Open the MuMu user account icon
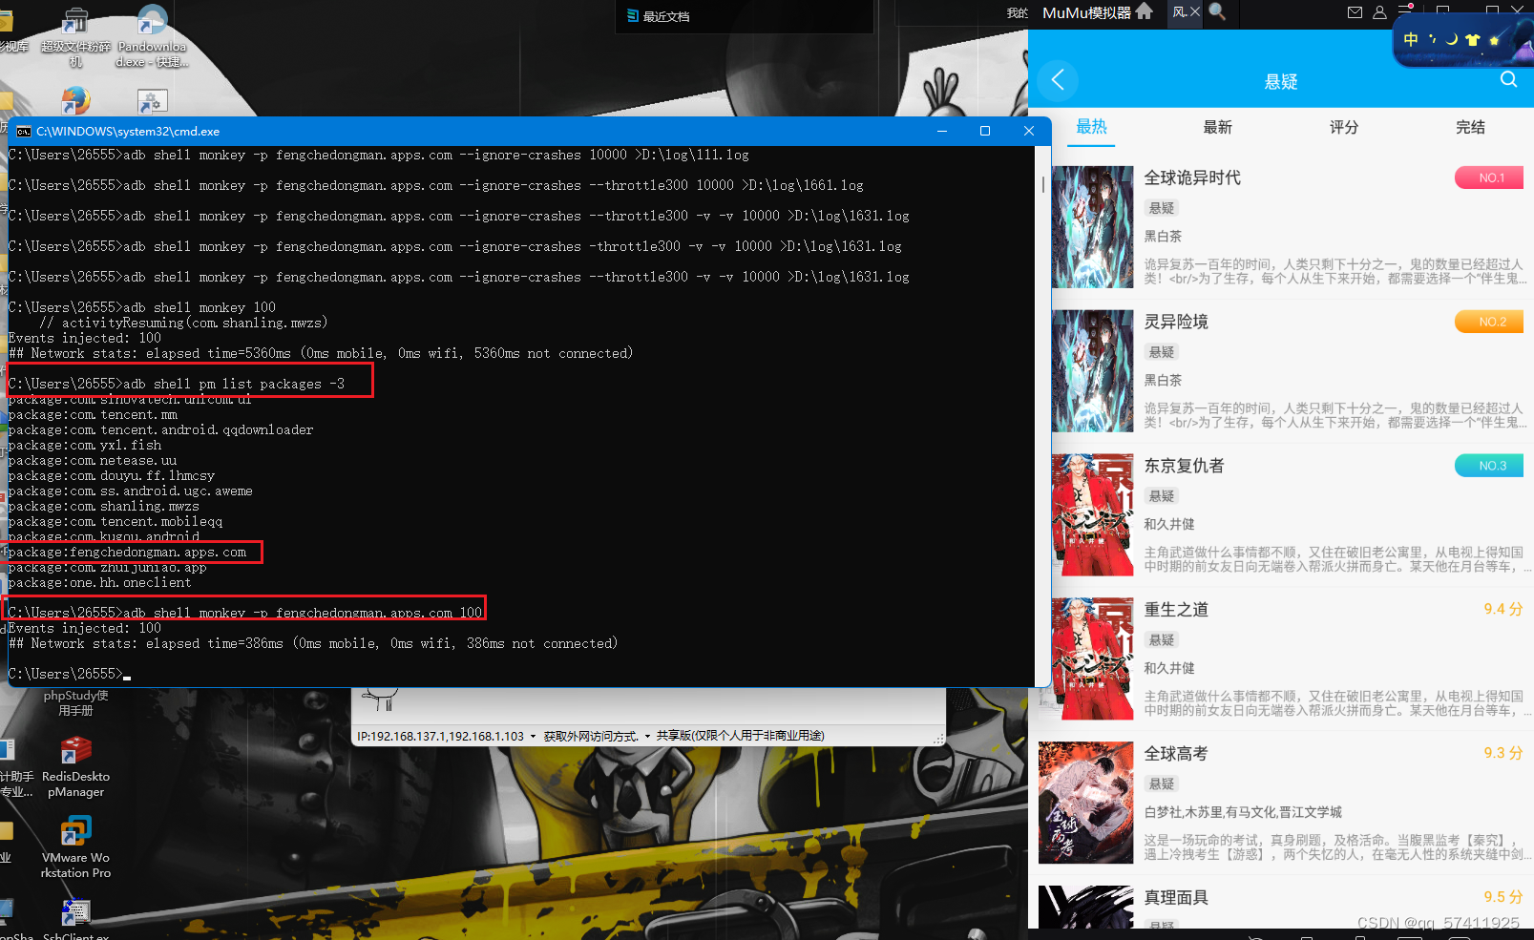The image size is (1534, 940). (1379, 12)
